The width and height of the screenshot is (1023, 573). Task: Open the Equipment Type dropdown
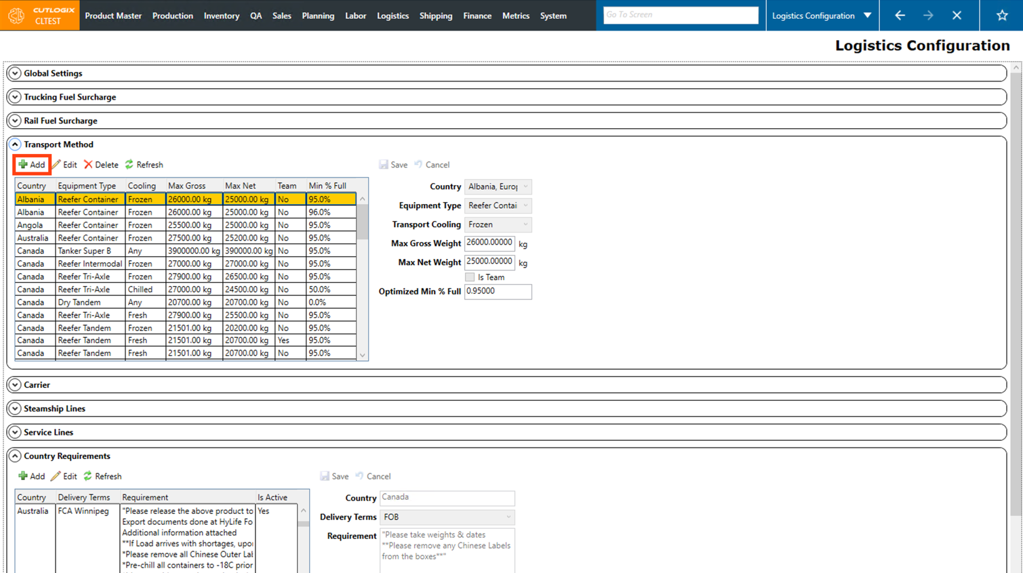tap(498, 205)
